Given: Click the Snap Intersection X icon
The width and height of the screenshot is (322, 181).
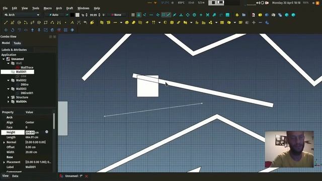Looking at the screenshot, I should click(208, 15).
